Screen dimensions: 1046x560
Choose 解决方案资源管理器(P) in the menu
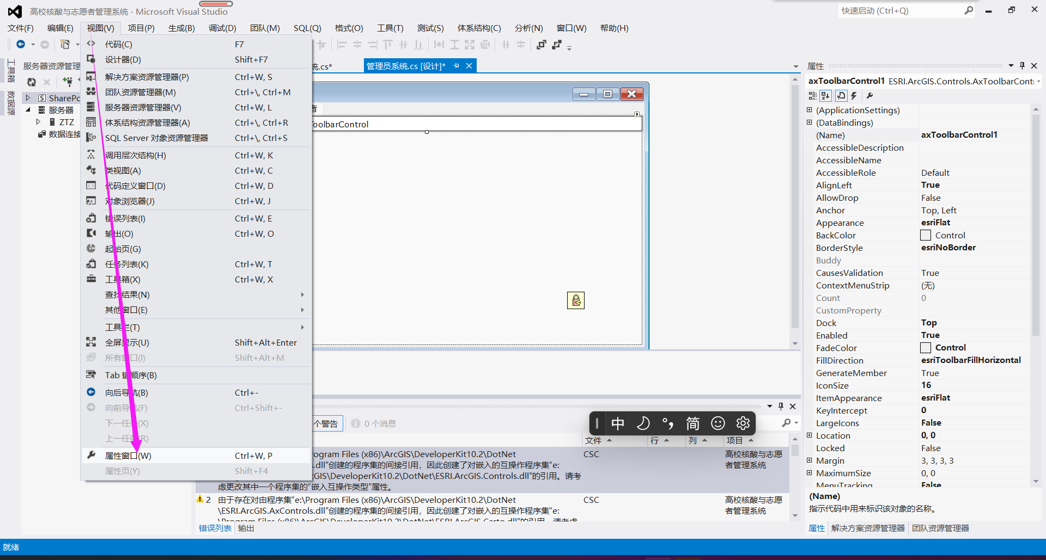(x=197, y=77)
